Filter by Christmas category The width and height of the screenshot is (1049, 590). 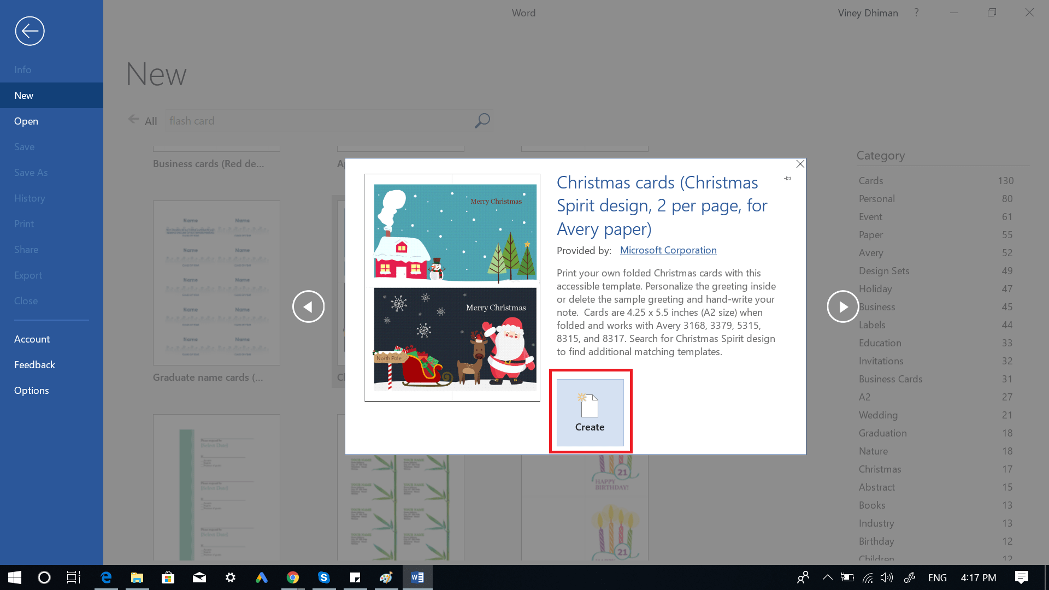[x=936, y=469]
